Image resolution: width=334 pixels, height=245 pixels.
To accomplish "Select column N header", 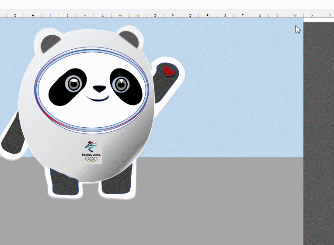I will pyautogui.click(x=138, y=15).
